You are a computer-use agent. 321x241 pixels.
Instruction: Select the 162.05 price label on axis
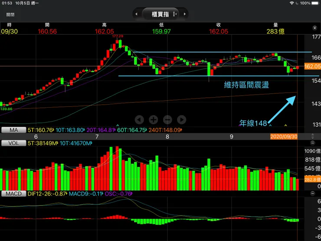[313, 66]
